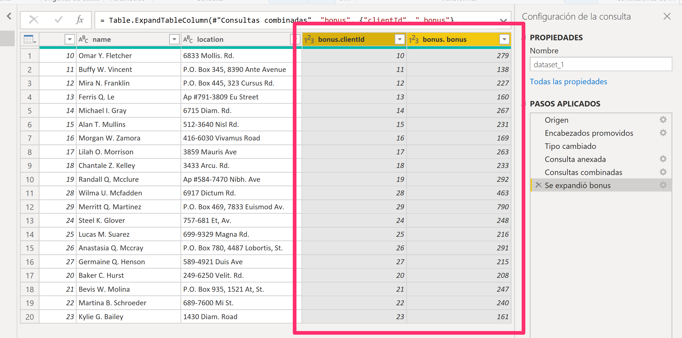The width and height of the screenshot is (682, 338).
Task: Open the bonus. bonus column filter dropdown
Action: 504,40
